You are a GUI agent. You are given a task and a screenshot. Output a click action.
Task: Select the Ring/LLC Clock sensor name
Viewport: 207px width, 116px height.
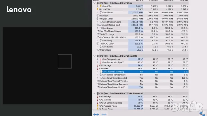[106, 19]
